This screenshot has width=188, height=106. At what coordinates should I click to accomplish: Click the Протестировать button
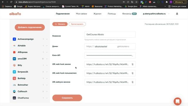tap(77, 24)
